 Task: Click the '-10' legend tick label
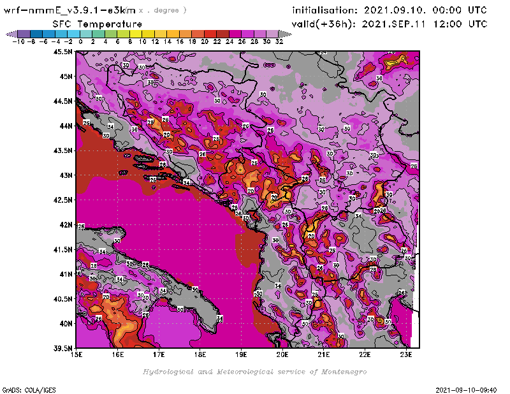[18, 41]
